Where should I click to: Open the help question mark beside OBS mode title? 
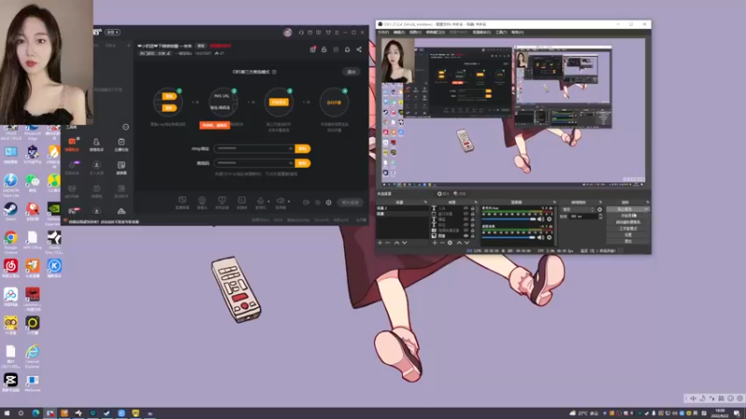[x=274, y=73]
